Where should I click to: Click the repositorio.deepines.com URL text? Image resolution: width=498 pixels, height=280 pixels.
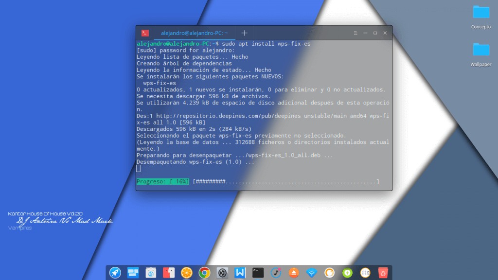coord(229,116)
